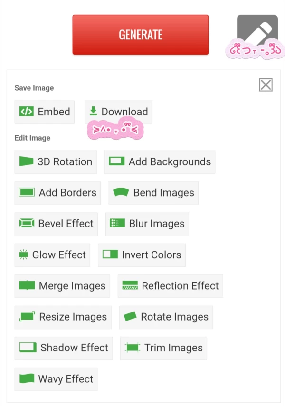
Task: Click the Trim Images icon
Action: pyautogui.click(x=133, y=348)
